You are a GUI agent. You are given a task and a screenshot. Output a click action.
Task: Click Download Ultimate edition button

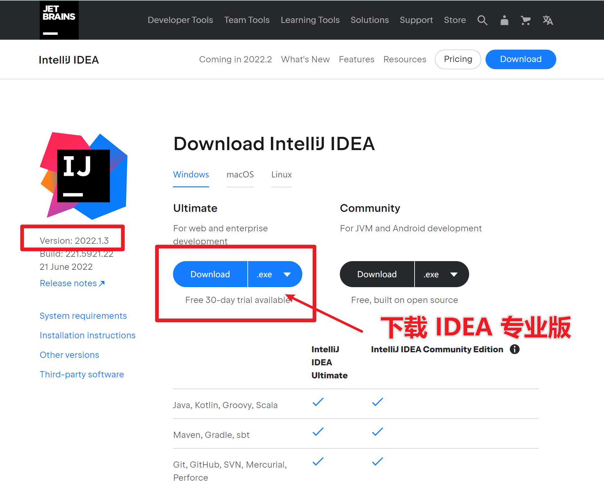pyautogui.click(x=210, y=274)
